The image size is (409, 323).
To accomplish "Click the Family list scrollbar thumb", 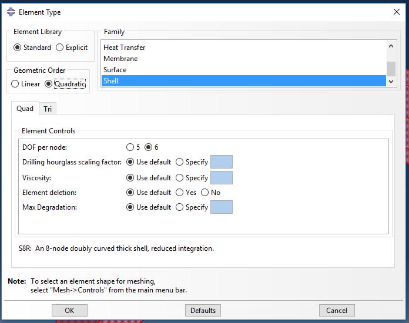I will tap(391, 69).
